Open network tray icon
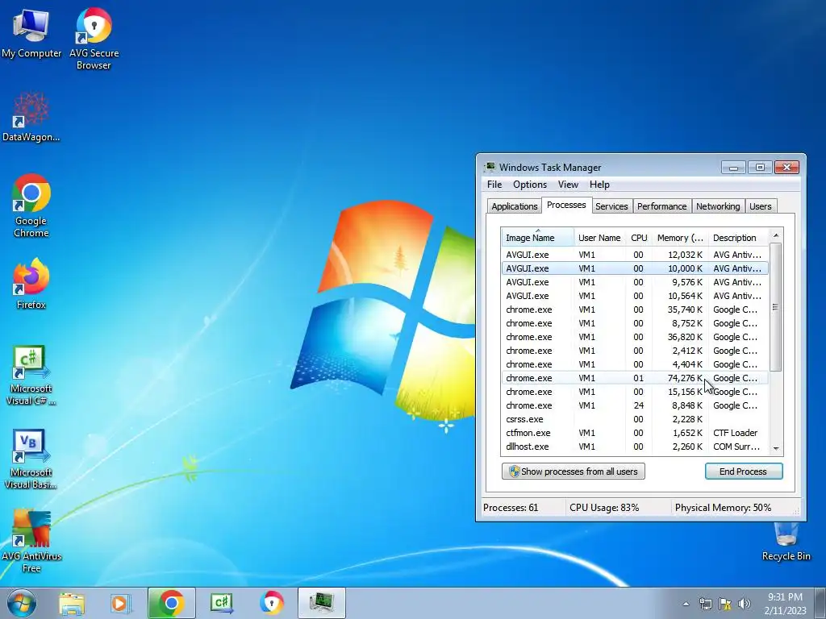826x619 pixels. point(705,604)
